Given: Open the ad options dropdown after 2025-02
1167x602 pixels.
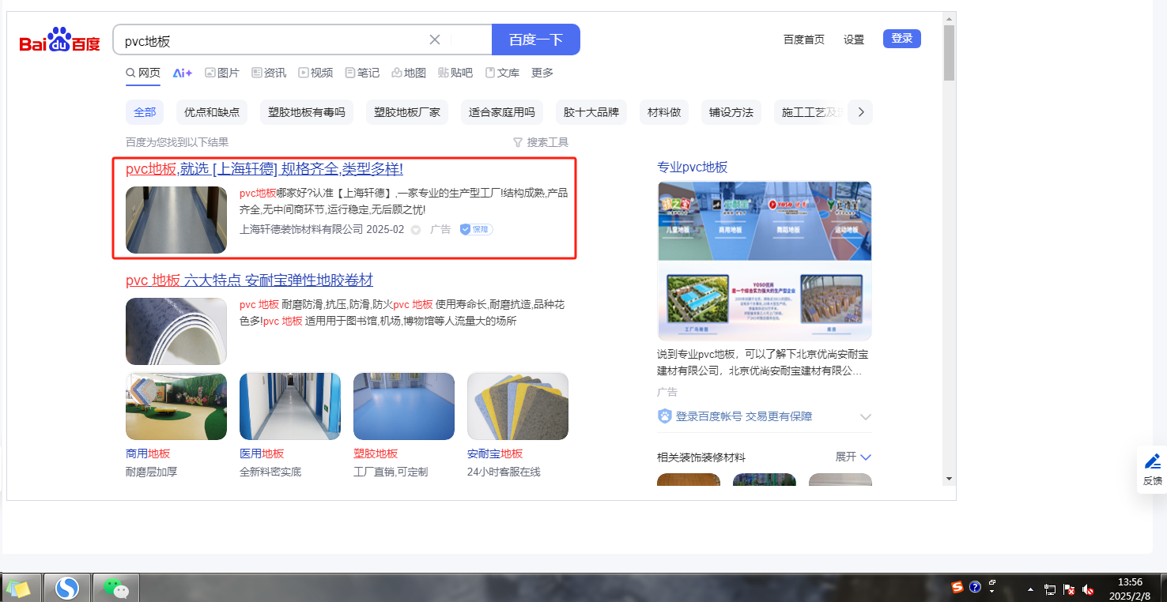Looking at the screenshot, I should [416, 230].
